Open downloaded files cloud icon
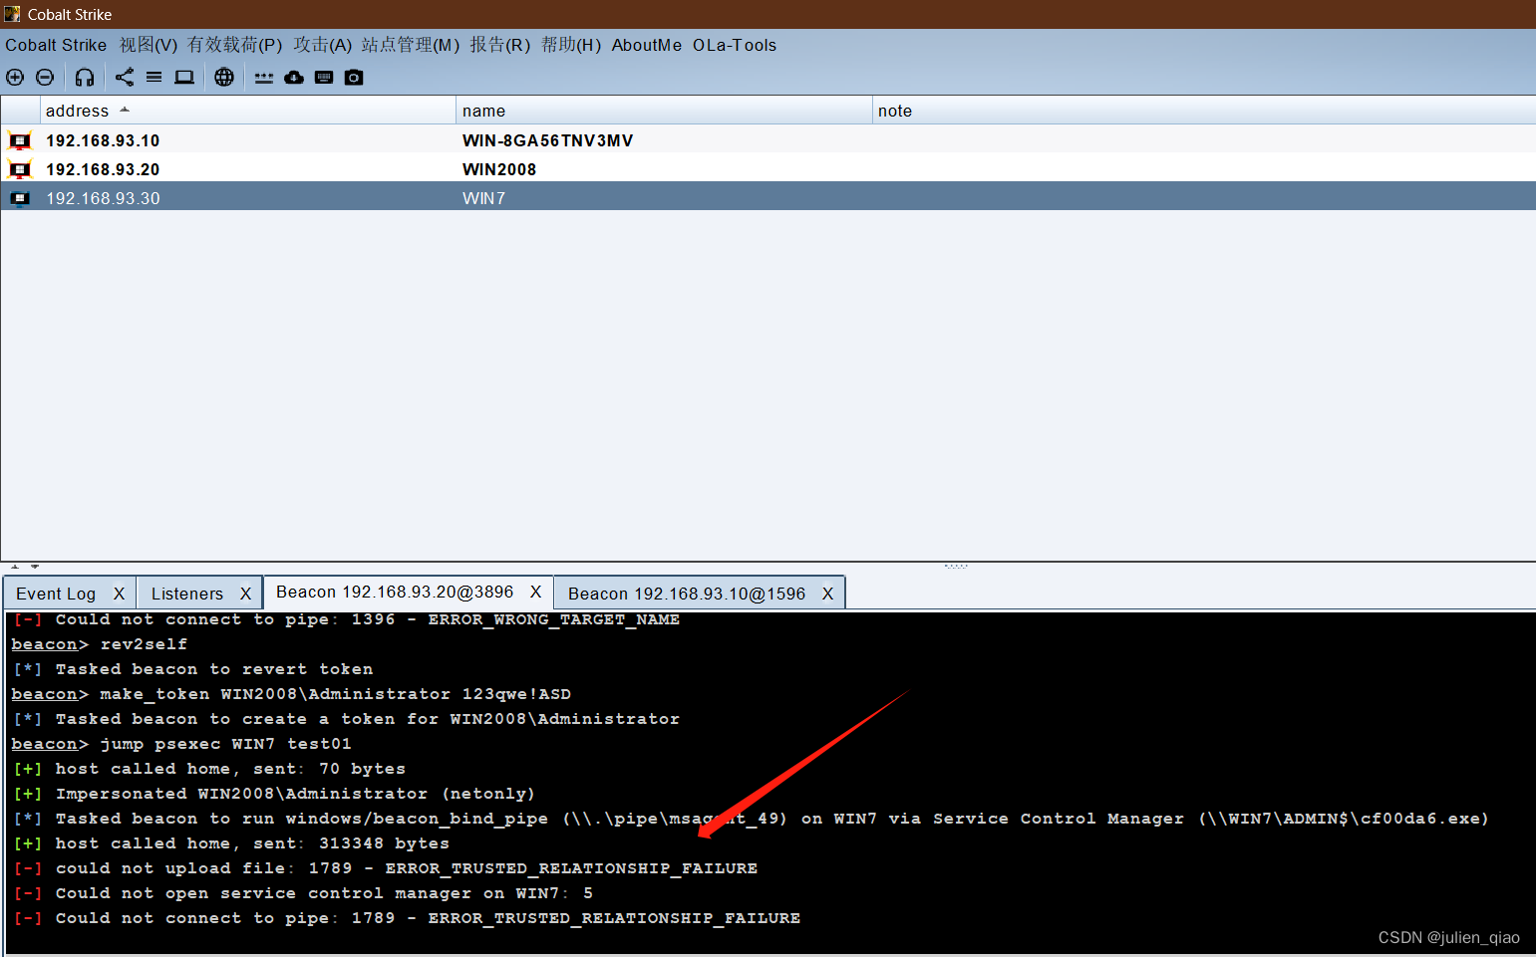 [294, 77]
